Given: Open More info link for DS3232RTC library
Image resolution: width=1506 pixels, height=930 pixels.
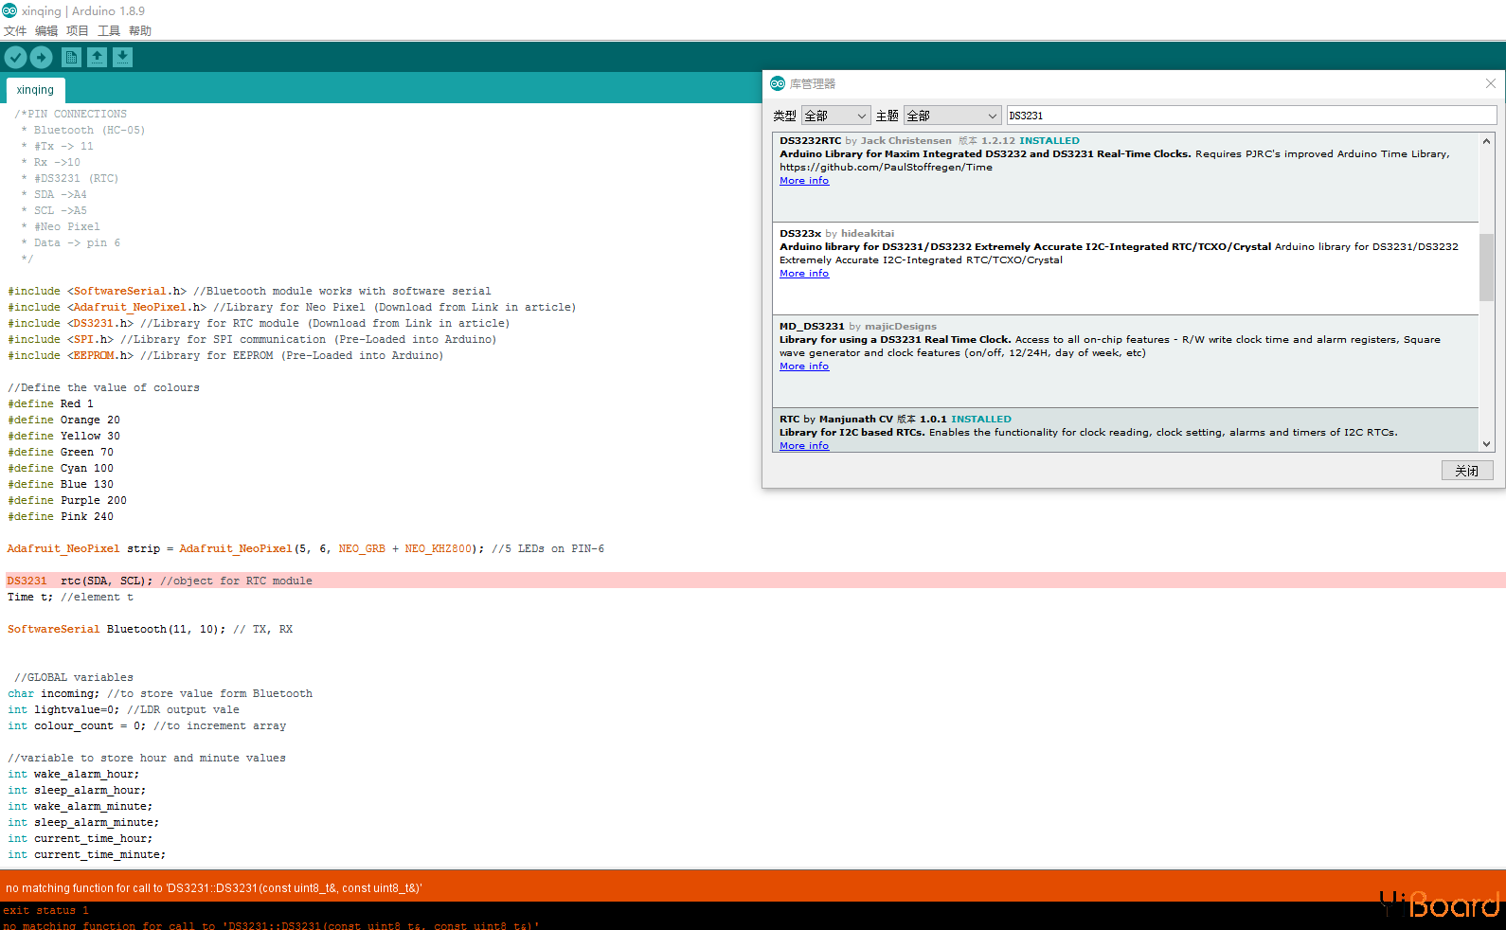Looking at the screenshot, I should pyautogui.click(x=804, y=181).
